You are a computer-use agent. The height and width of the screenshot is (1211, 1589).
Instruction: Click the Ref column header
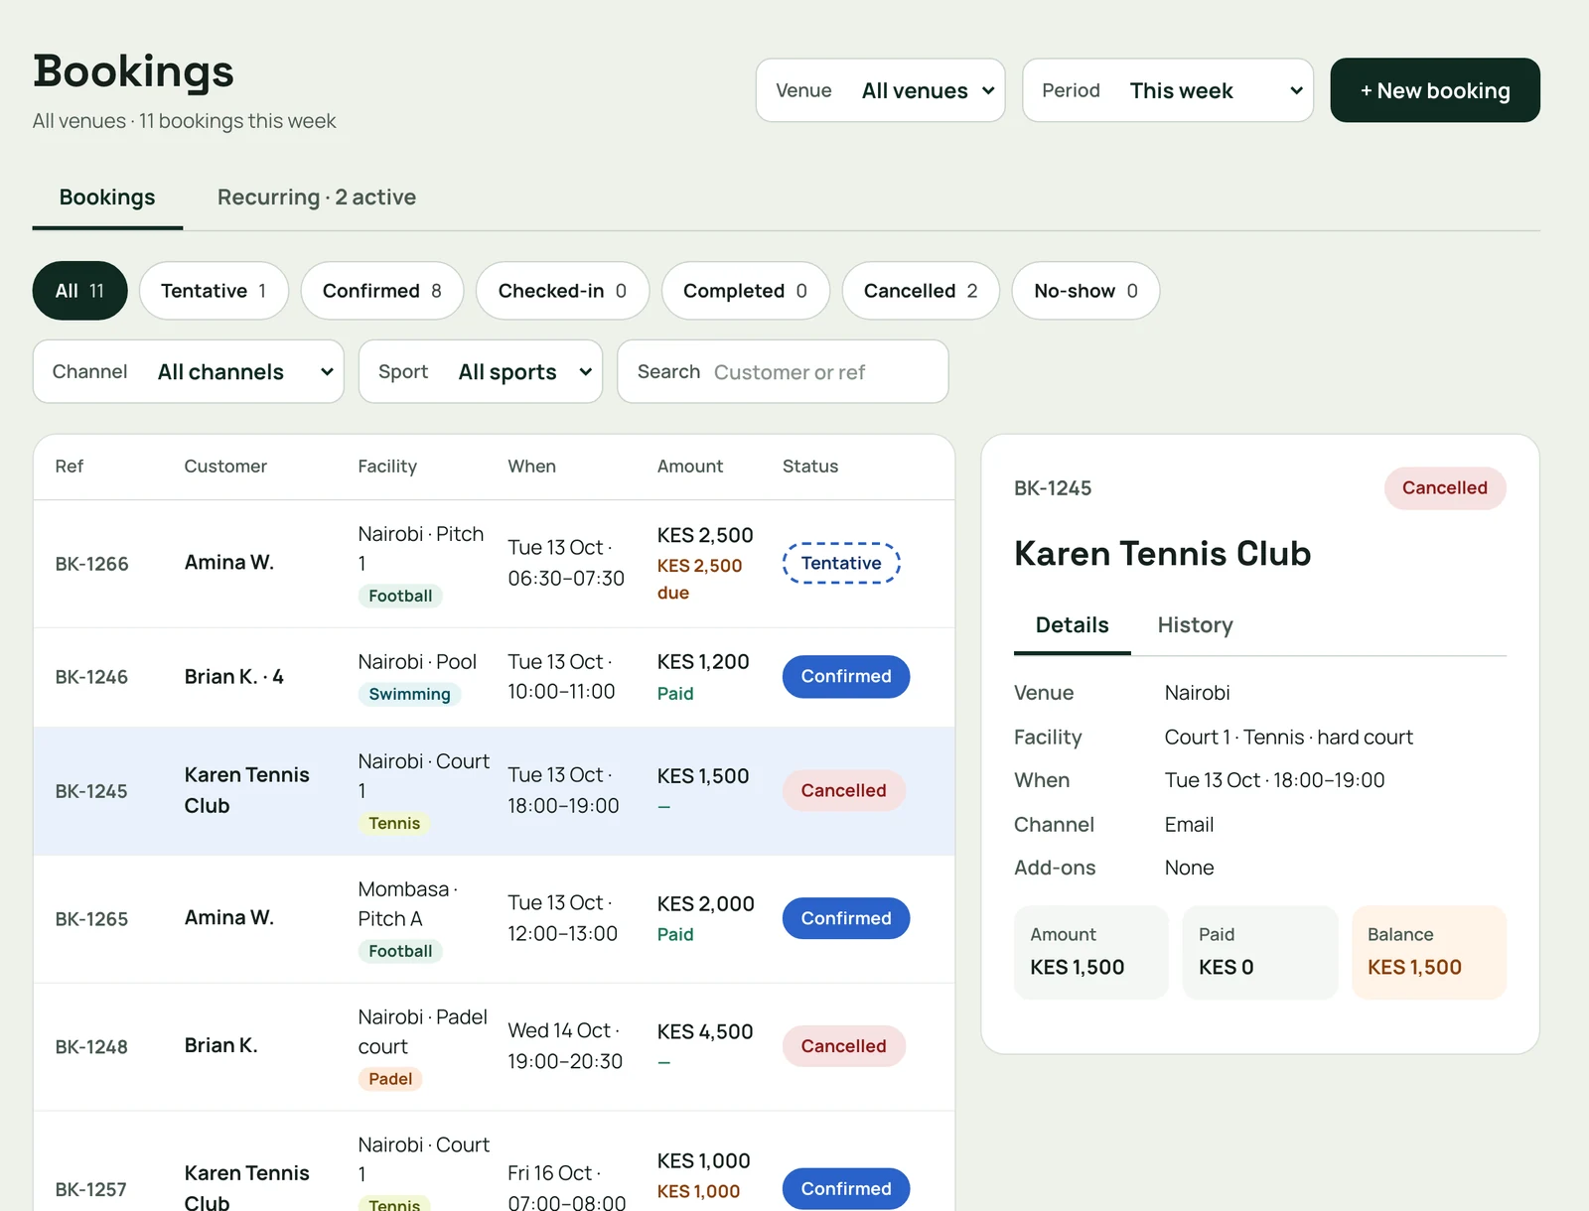(x=70, y=467)
